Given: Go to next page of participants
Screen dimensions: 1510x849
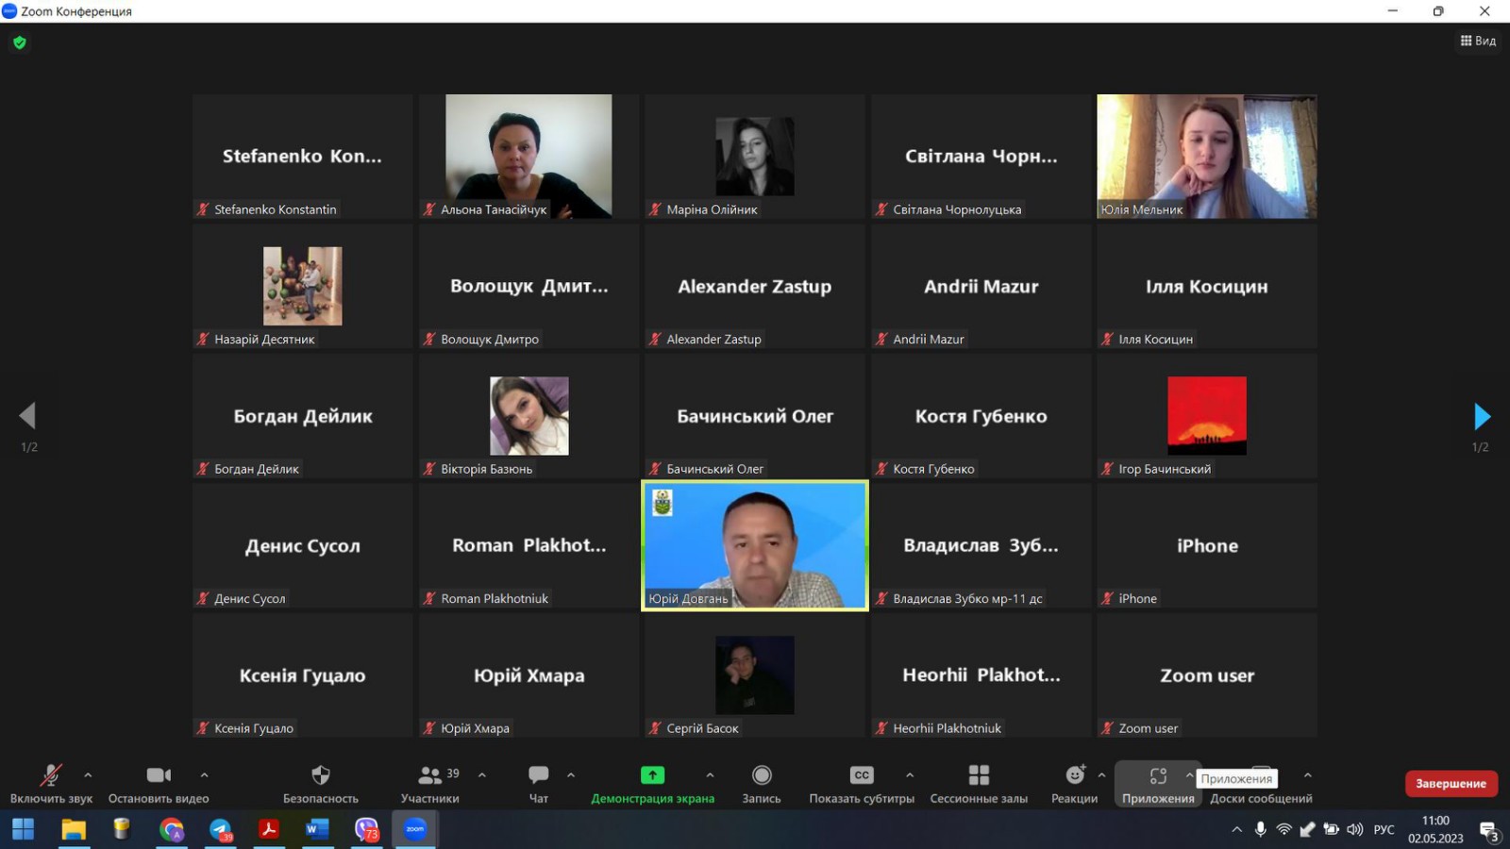Looking at the screenshot, I should coord(1481,416).
